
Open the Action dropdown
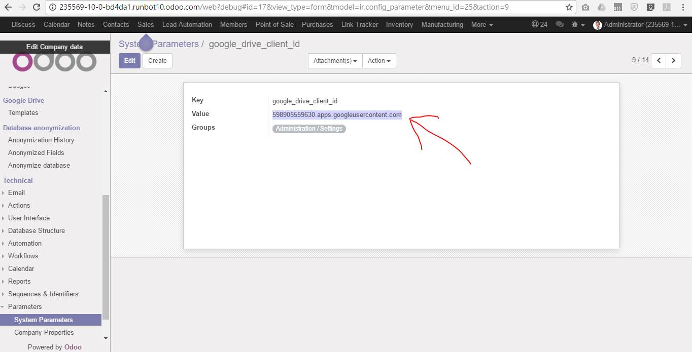pos(379,60)
